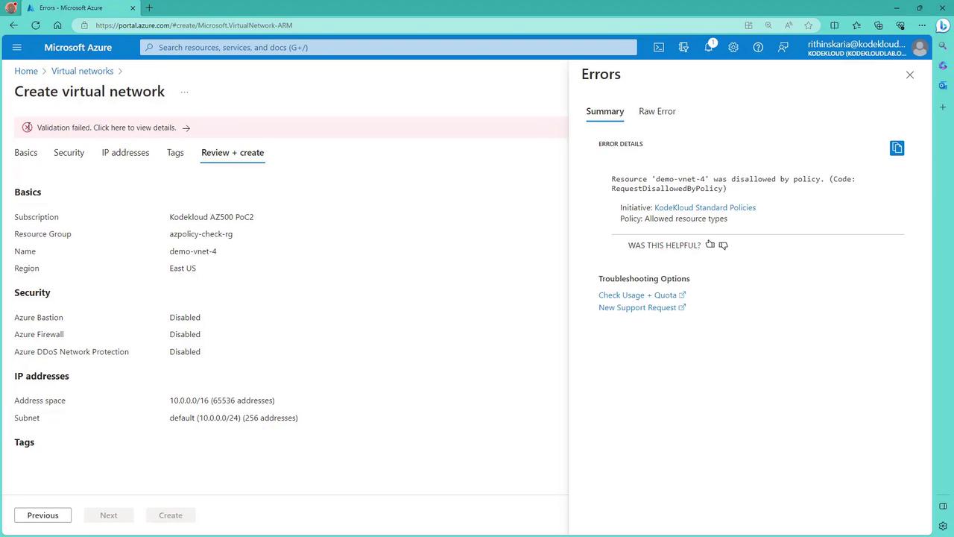This screenshot has height=537, width=954.
Task: Open New Support Request link
Action: 642,308
